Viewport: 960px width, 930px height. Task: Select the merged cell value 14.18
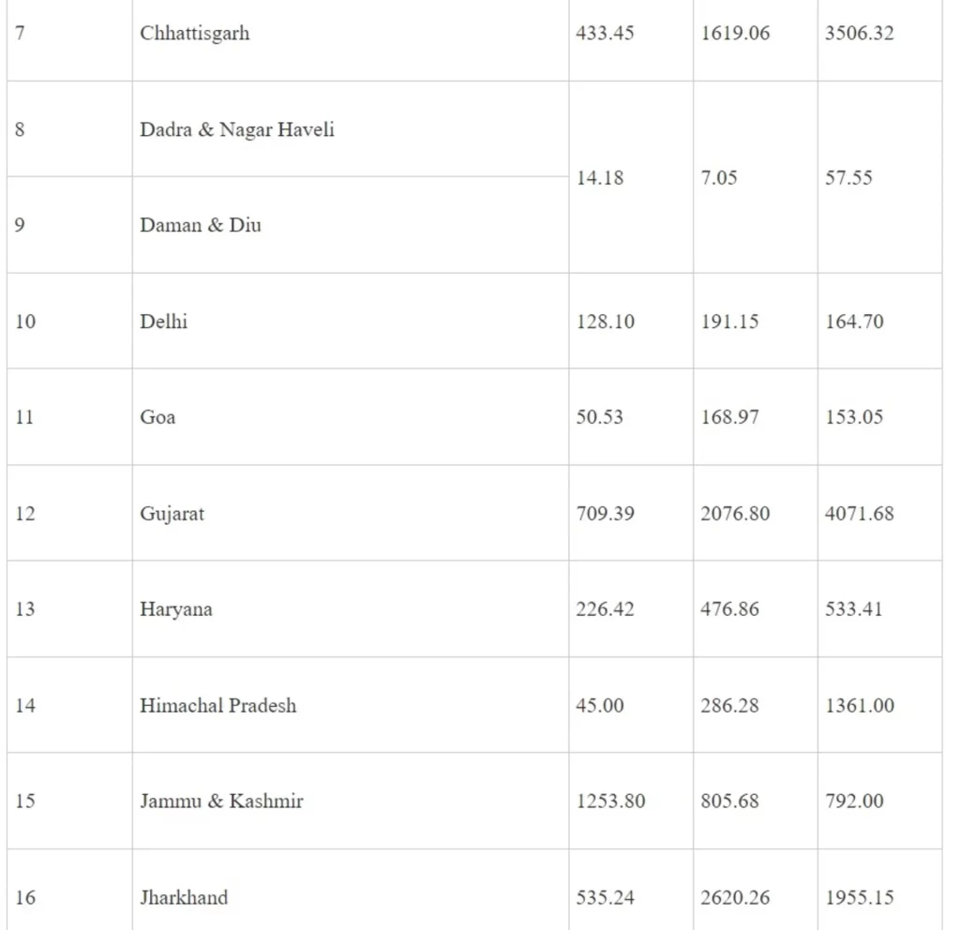[x=600, y=177]
